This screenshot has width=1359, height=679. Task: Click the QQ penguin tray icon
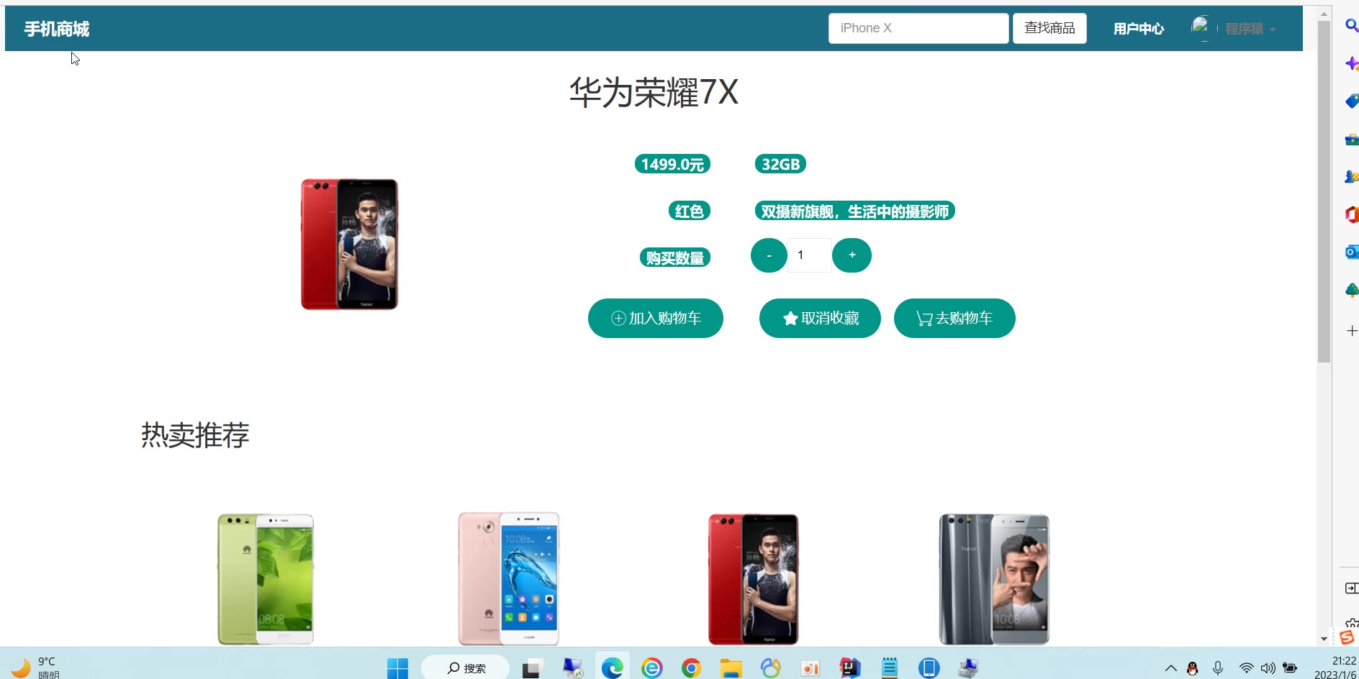(1193, 668)
